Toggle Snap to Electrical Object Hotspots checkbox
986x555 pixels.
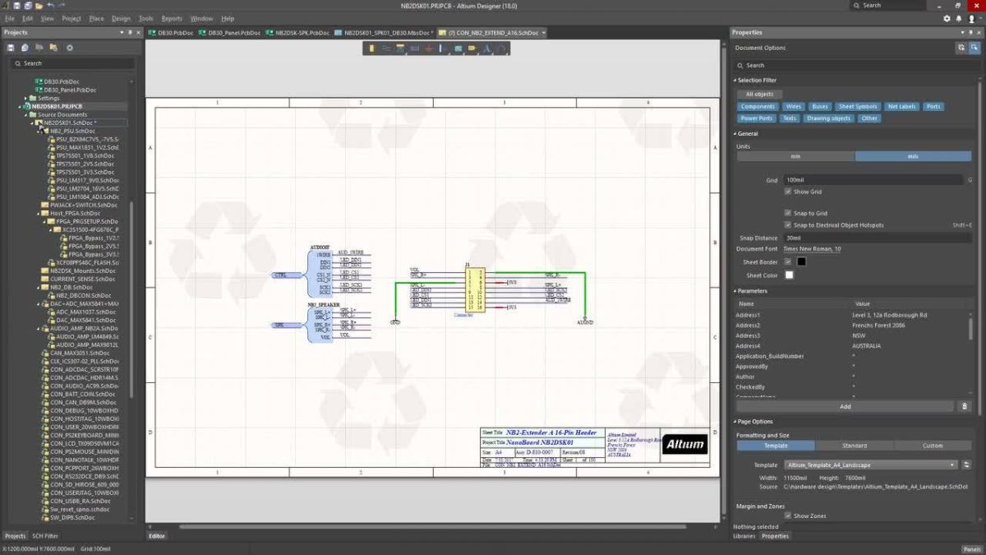click(x=789, y=224)
